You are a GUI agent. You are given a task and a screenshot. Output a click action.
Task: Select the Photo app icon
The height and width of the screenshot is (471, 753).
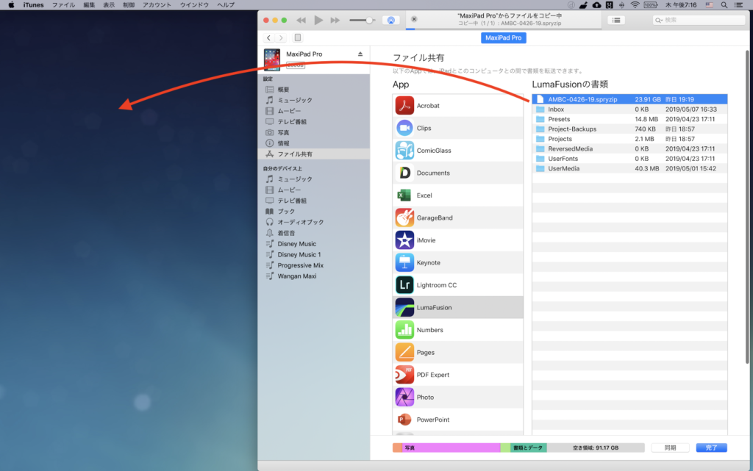coord(404,397)
